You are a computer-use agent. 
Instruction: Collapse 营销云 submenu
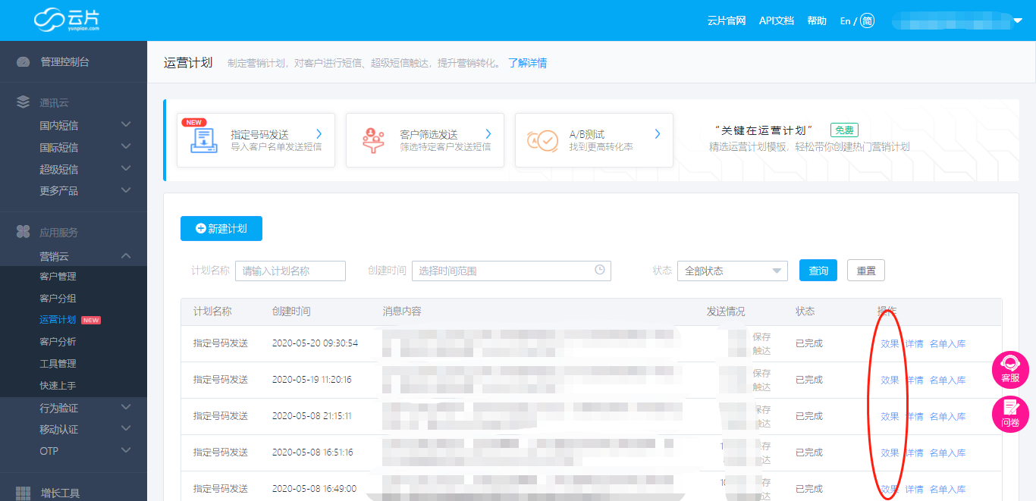(126, 256)
